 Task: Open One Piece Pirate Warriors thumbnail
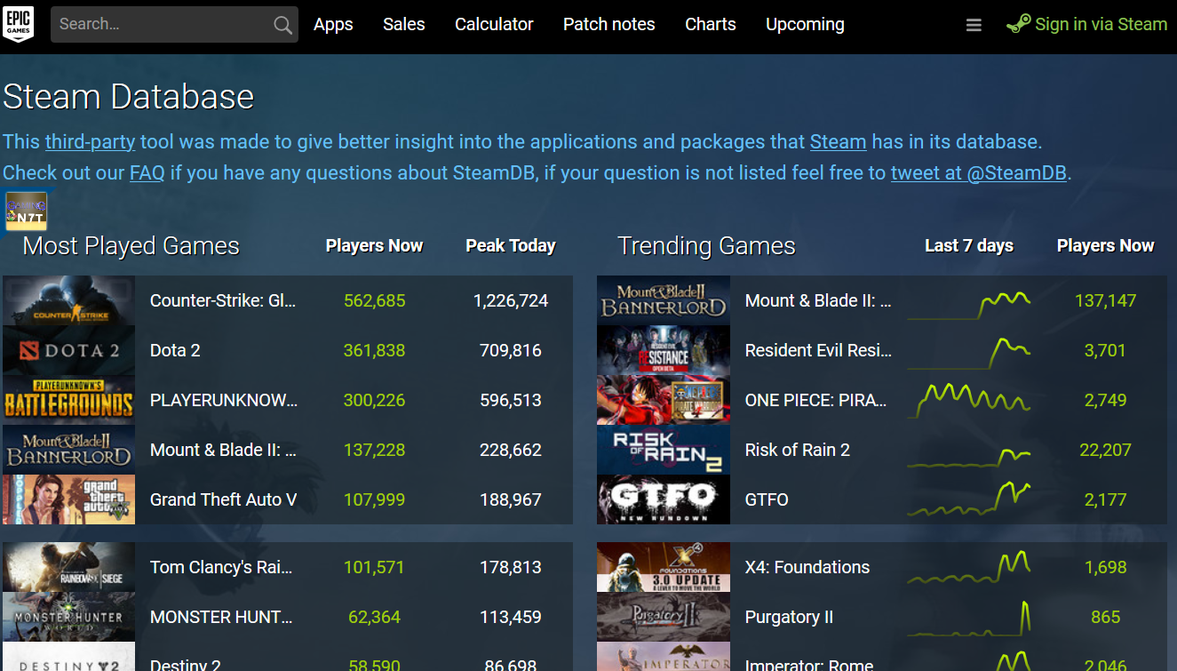tap(664, 400)
